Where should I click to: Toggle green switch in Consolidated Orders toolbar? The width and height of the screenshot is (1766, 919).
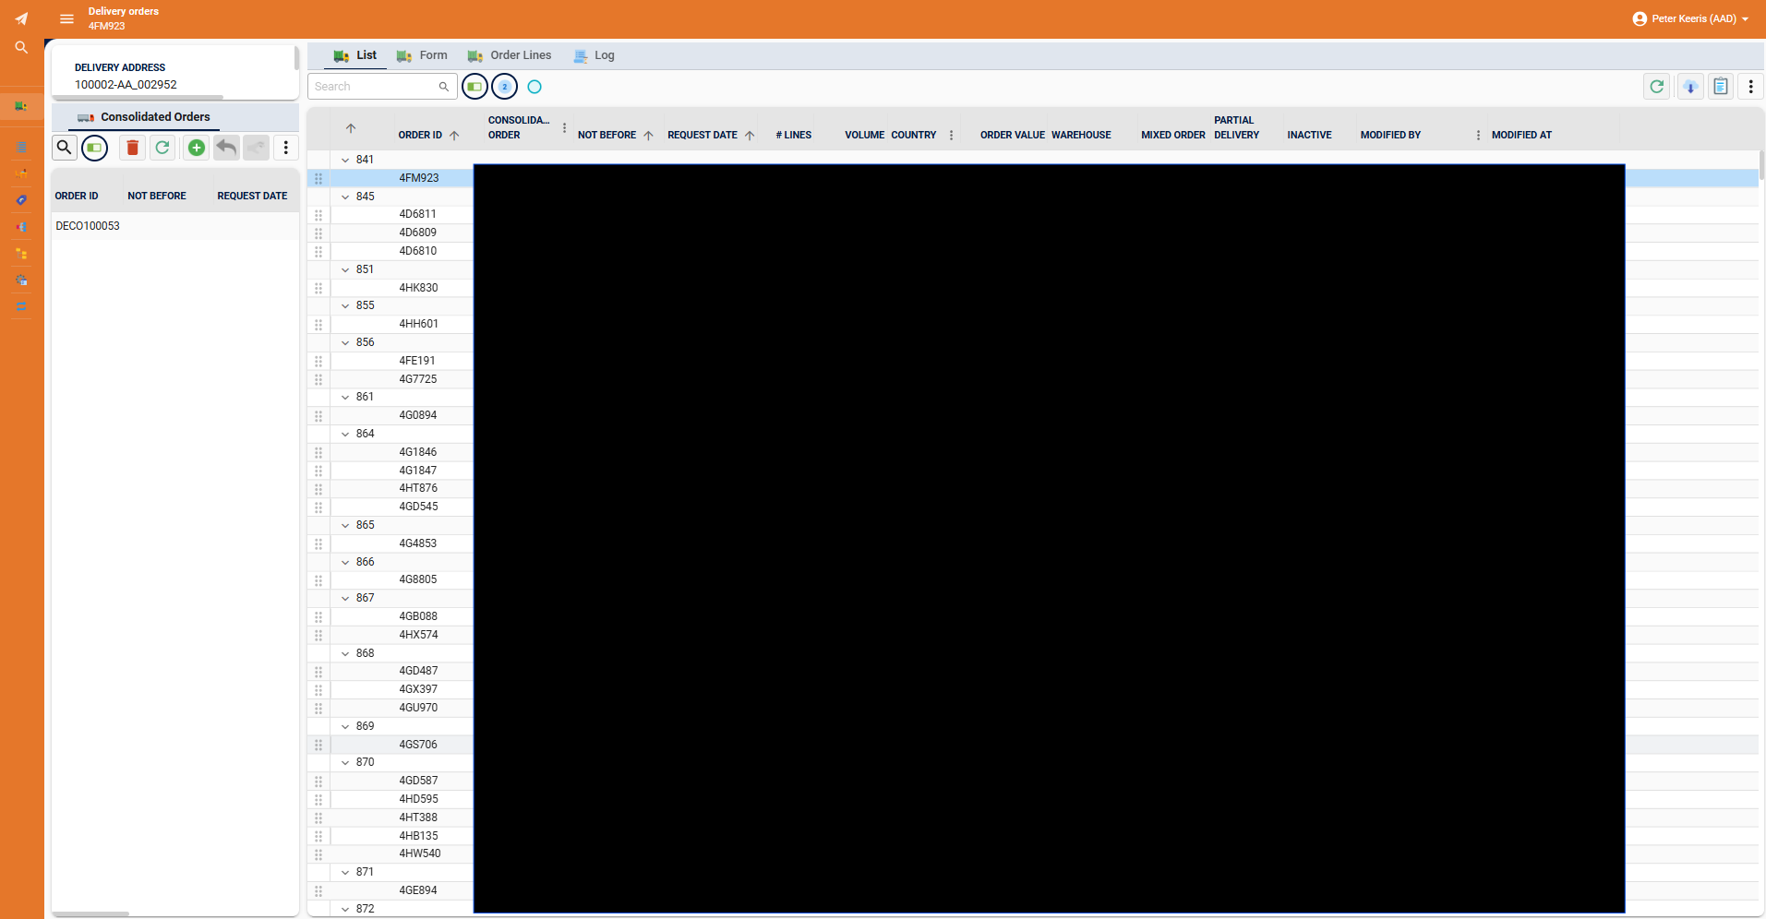[94, 148]
